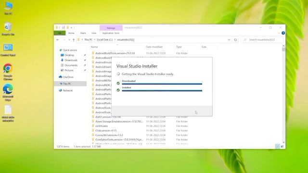Image resolution: width=308 pixels, height=173 pixels.
Task: Open Network in the navigation pane
Action: (x=67, y=90)
